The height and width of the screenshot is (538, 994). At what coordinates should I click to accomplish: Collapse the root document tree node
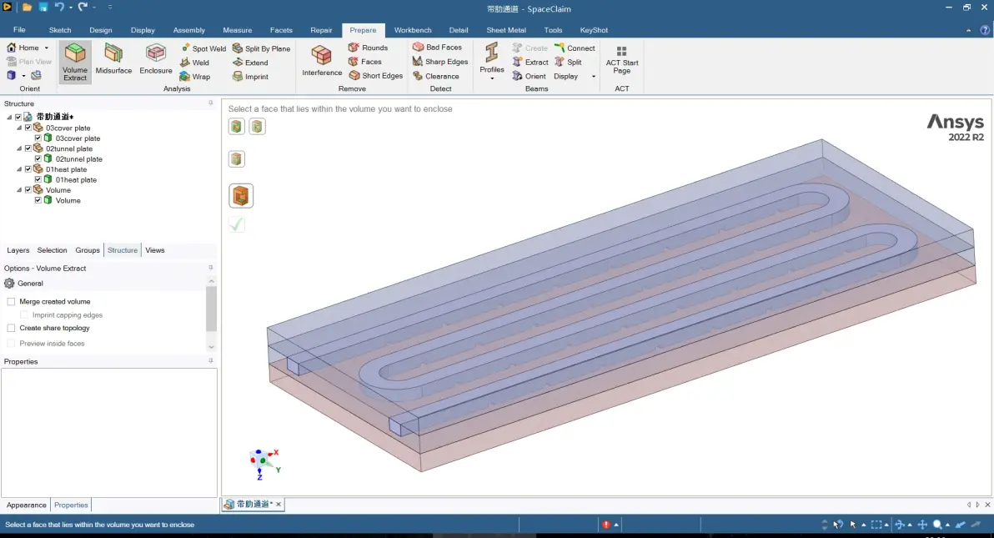[x=9, y=117]
